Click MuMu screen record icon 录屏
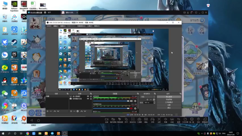 107,120
